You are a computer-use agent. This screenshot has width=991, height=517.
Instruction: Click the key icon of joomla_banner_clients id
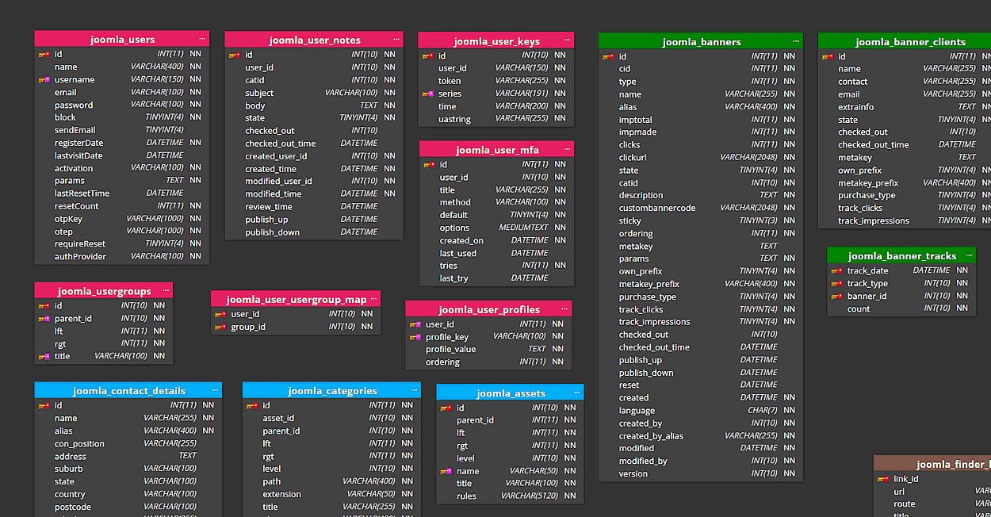click(828, 57)
